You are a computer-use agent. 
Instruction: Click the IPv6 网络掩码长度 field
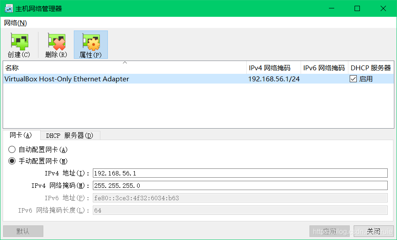[x=240, y=210]
